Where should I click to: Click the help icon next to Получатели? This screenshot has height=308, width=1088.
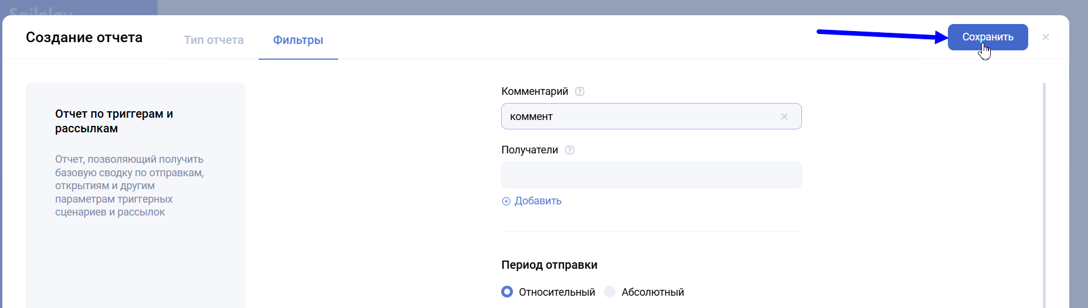coord(570,150)
